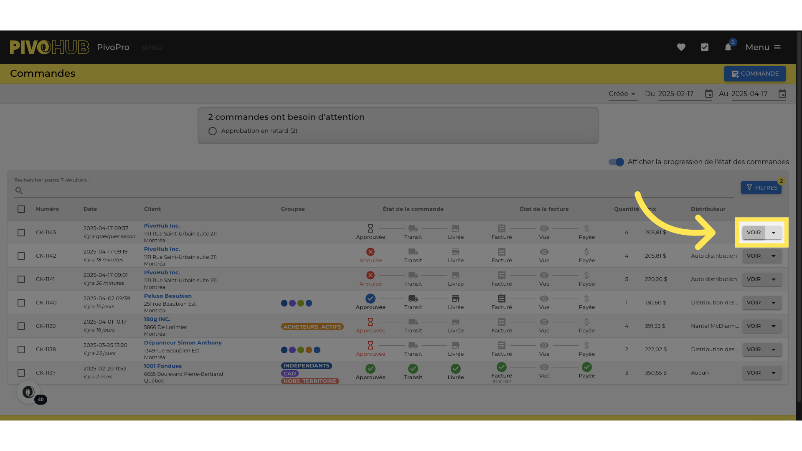Expand the VOIR options arrow for CK-1140
This screenshot has height=451, width=802.
point(774,303)
